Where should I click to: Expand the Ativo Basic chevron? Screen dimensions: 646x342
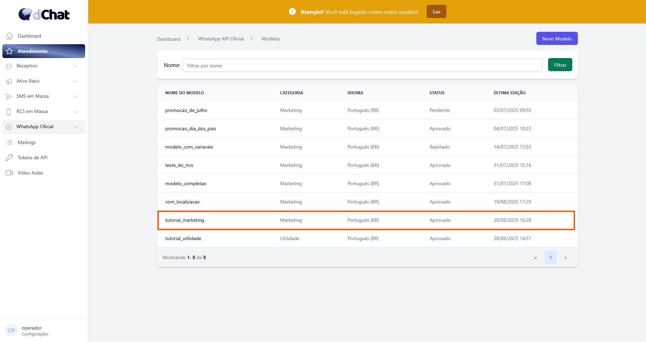point(75,81)
